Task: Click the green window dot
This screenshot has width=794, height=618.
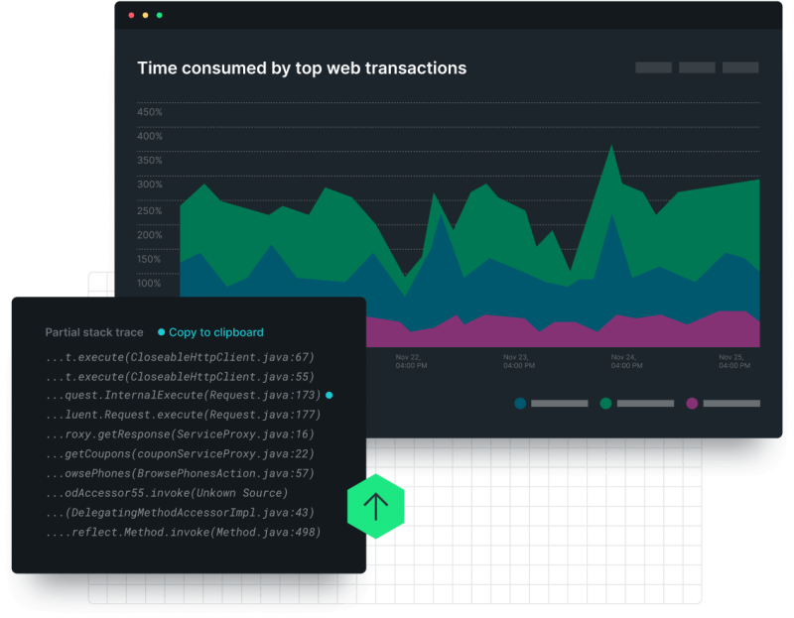Action: (x=159, y=15)
